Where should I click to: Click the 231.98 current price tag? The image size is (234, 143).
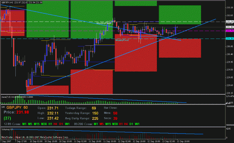click(230, 27)
